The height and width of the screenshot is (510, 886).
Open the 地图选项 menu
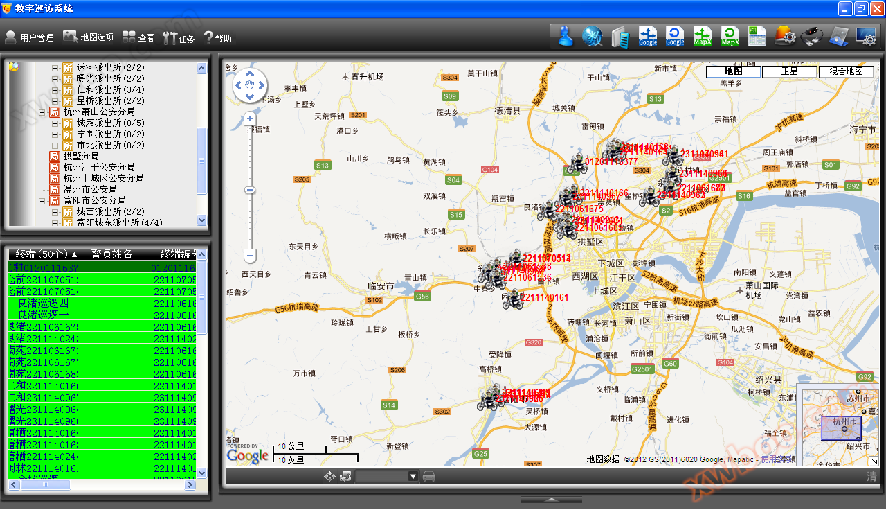coord(89,37)
